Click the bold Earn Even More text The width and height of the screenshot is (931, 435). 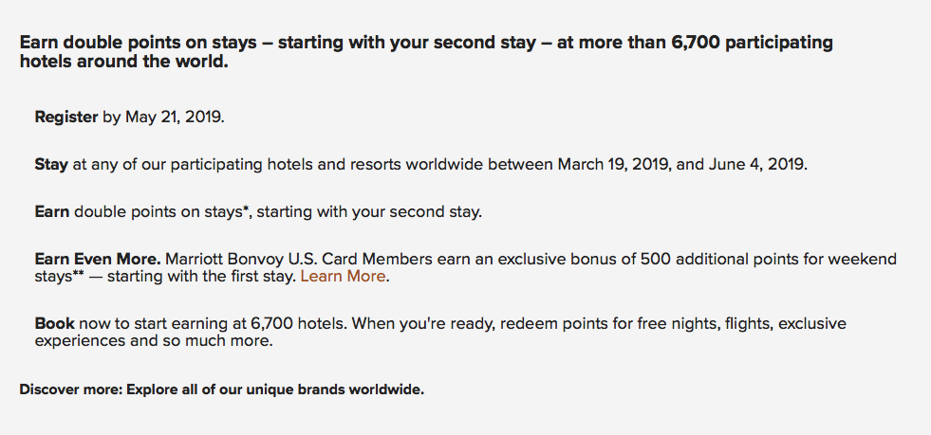point(98,260)
